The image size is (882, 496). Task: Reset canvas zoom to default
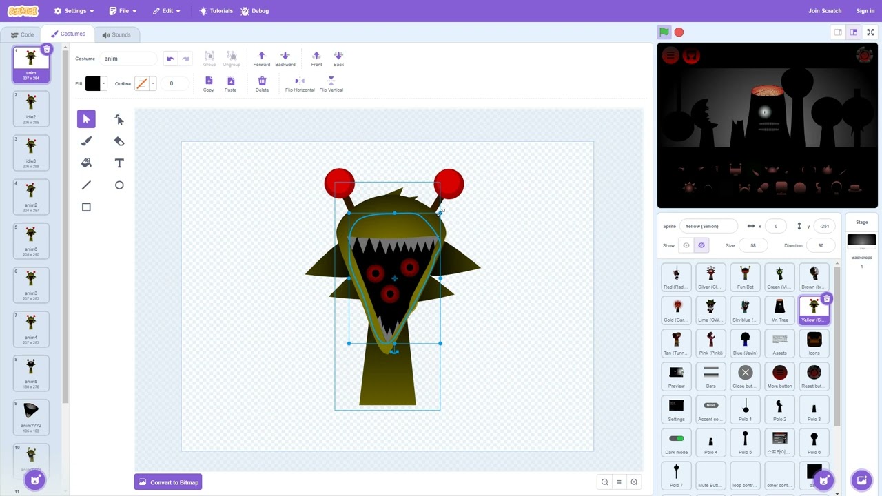point(619,482)
